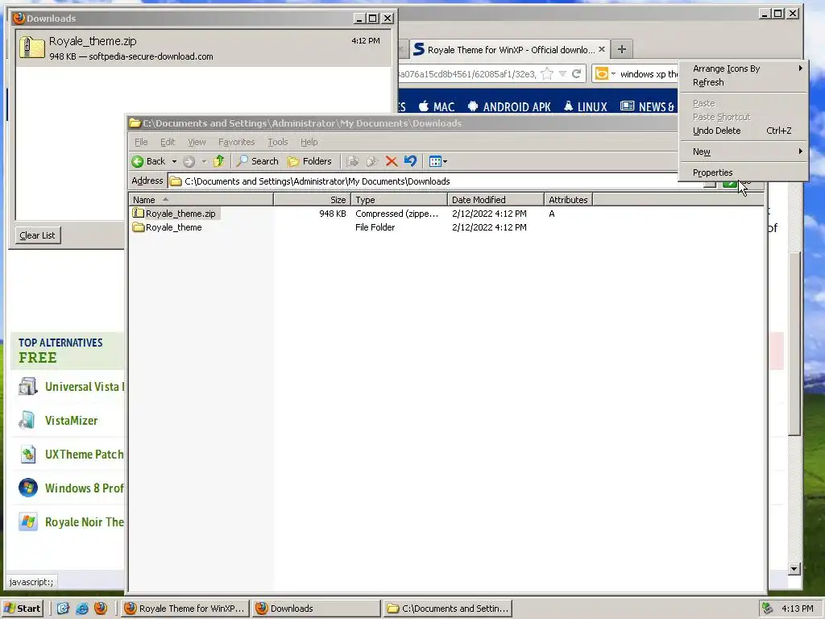Open the ANDROID APK section
This screenshot has height=619, width=825.
click(508, 107)
